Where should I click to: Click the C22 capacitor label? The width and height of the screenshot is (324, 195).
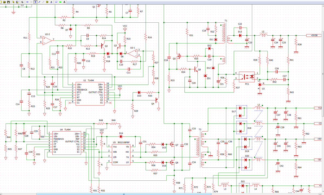tap(240, 24)
